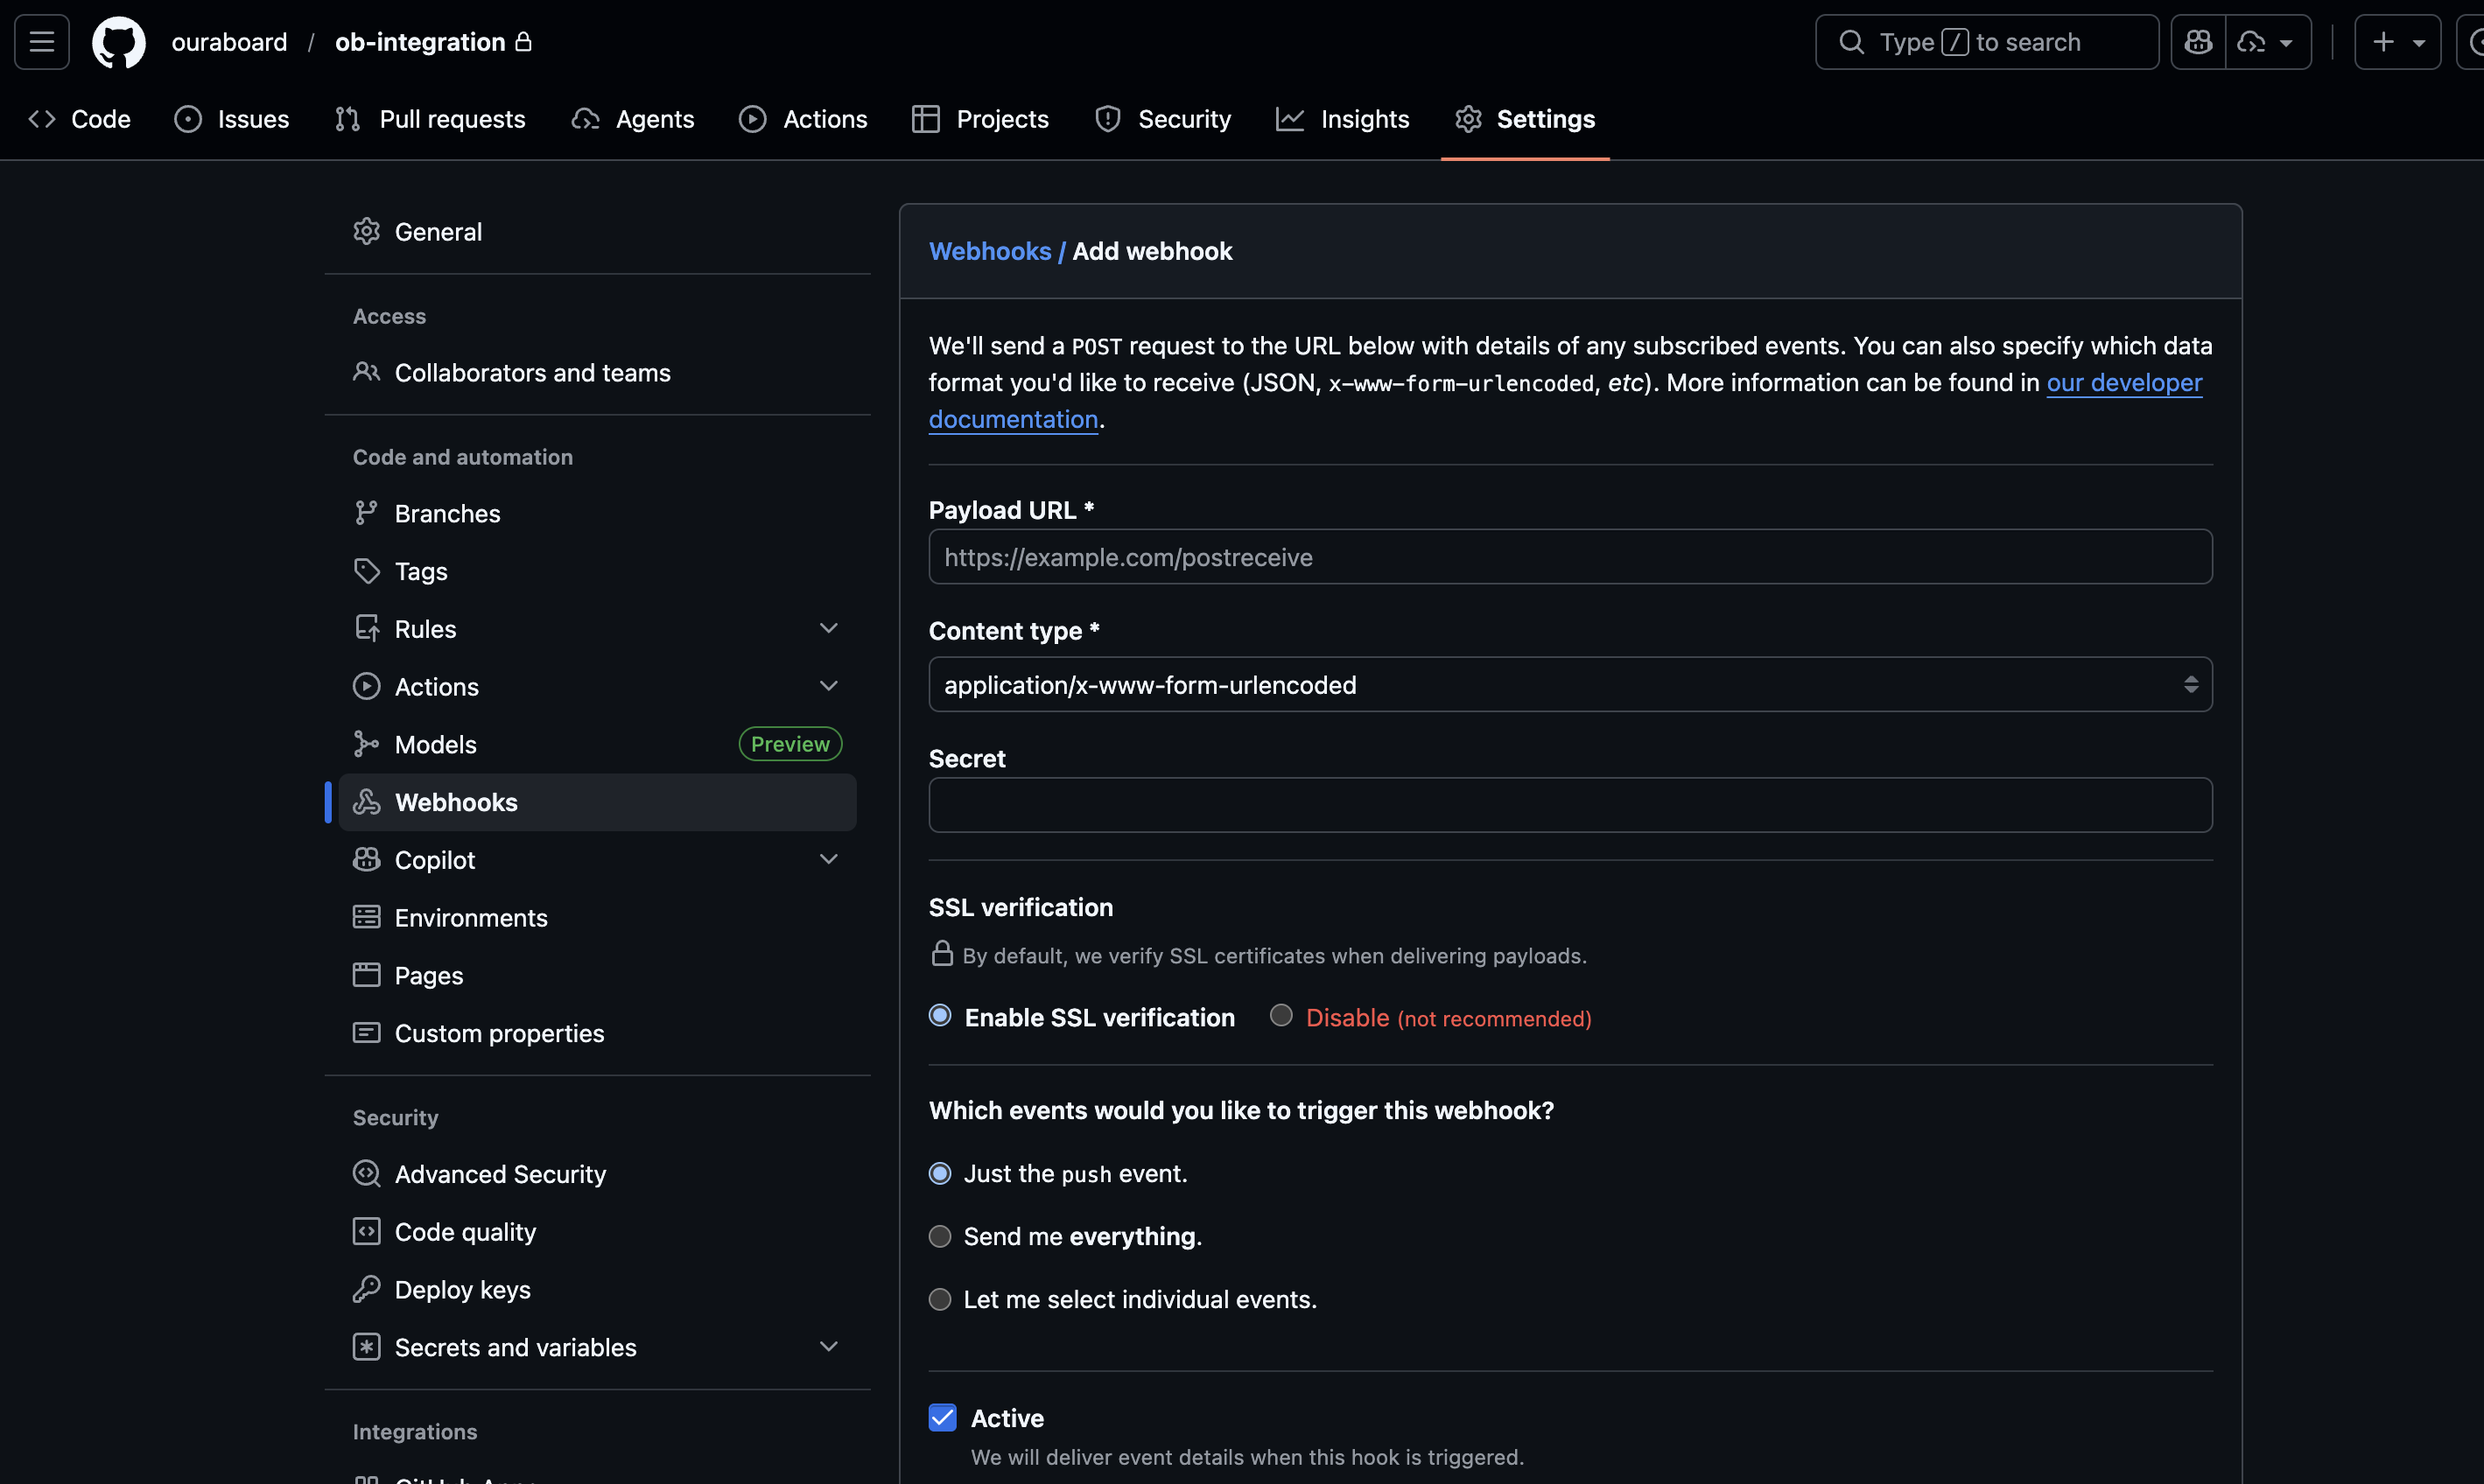The width and height of the screenshot is (2484, 1484).
Task: Click the Advanced Security shield-search icon
Action: pos(367,1173)
